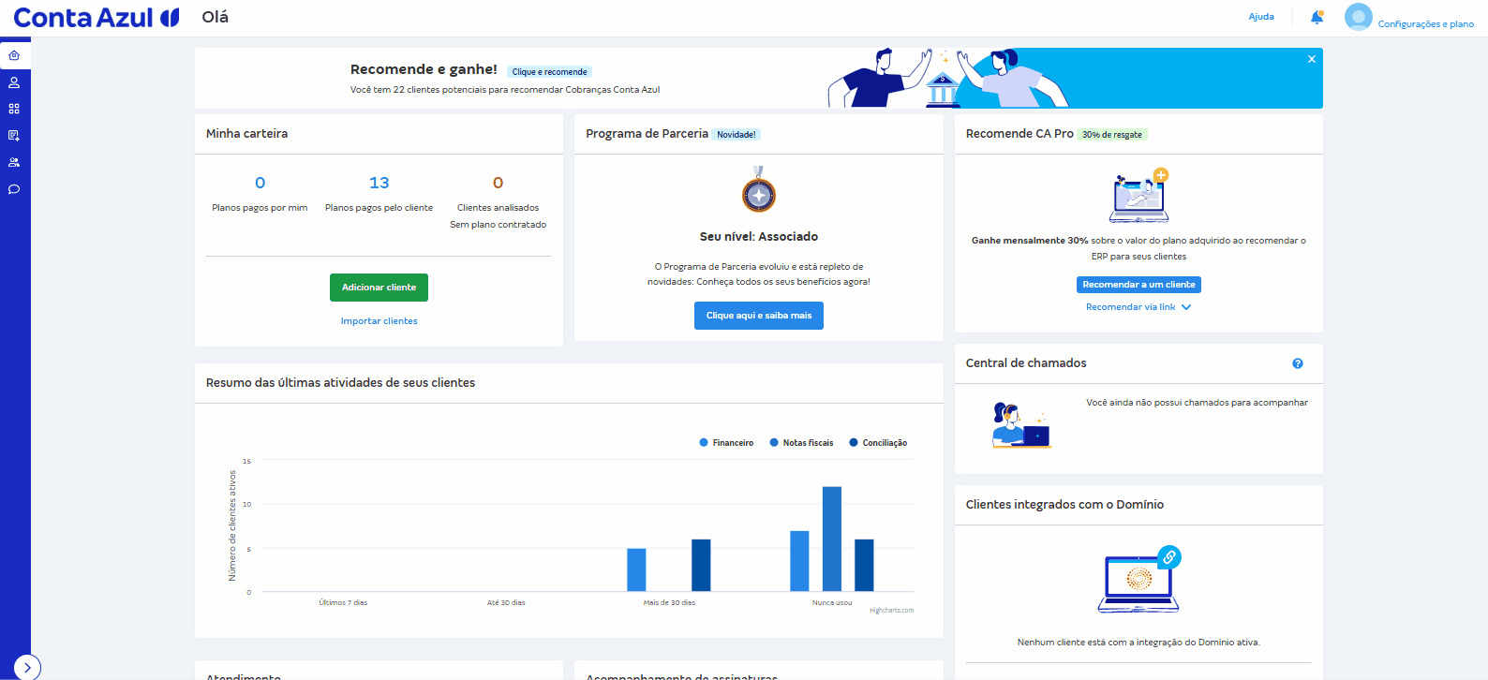Click the support agent illustration
This screenshot has width=1488, height=680.
1021,425
